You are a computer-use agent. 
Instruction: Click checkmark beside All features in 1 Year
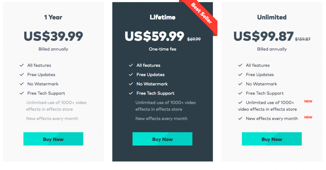pyautogui.click(x=22, y=65)
